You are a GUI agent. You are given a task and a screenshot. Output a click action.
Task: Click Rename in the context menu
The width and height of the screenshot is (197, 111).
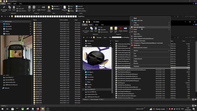coord(136,63)
